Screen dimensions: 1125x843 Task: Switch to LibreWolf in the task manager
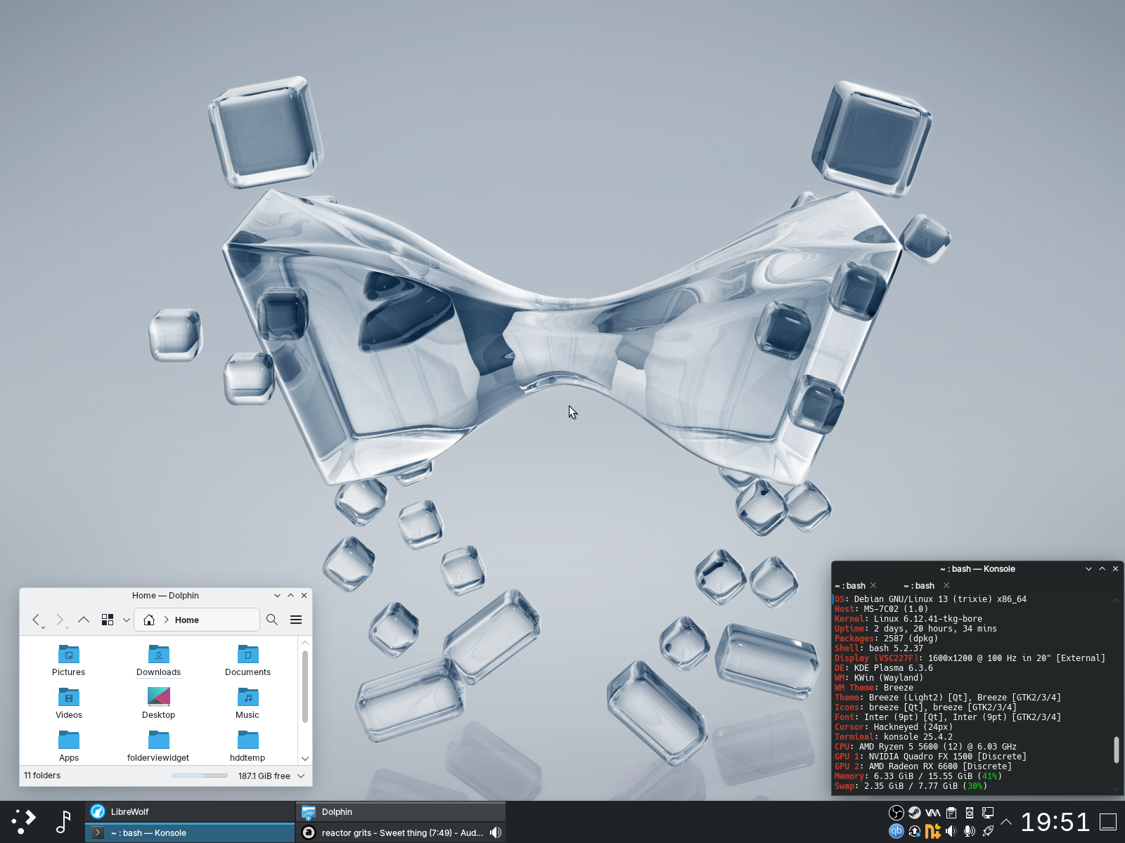point(190,811)
